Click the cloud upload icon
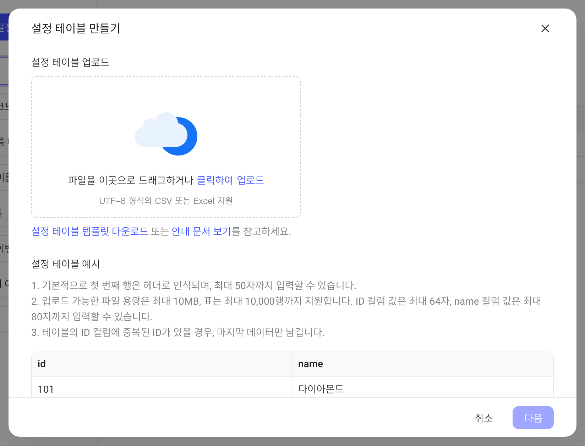The image size is (585, 446). click(166, 134)
